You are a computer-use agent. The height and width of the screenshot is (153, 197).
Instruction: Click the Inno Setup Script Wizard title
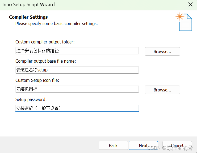(28, 5)
